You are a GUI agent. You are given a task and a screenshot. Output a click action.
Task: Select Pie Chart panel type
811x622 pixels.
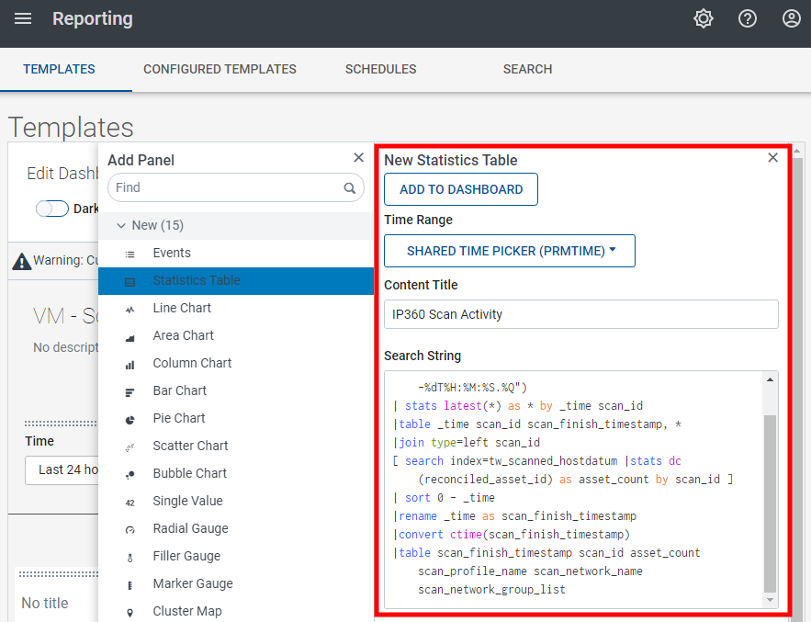coord(236,418)
